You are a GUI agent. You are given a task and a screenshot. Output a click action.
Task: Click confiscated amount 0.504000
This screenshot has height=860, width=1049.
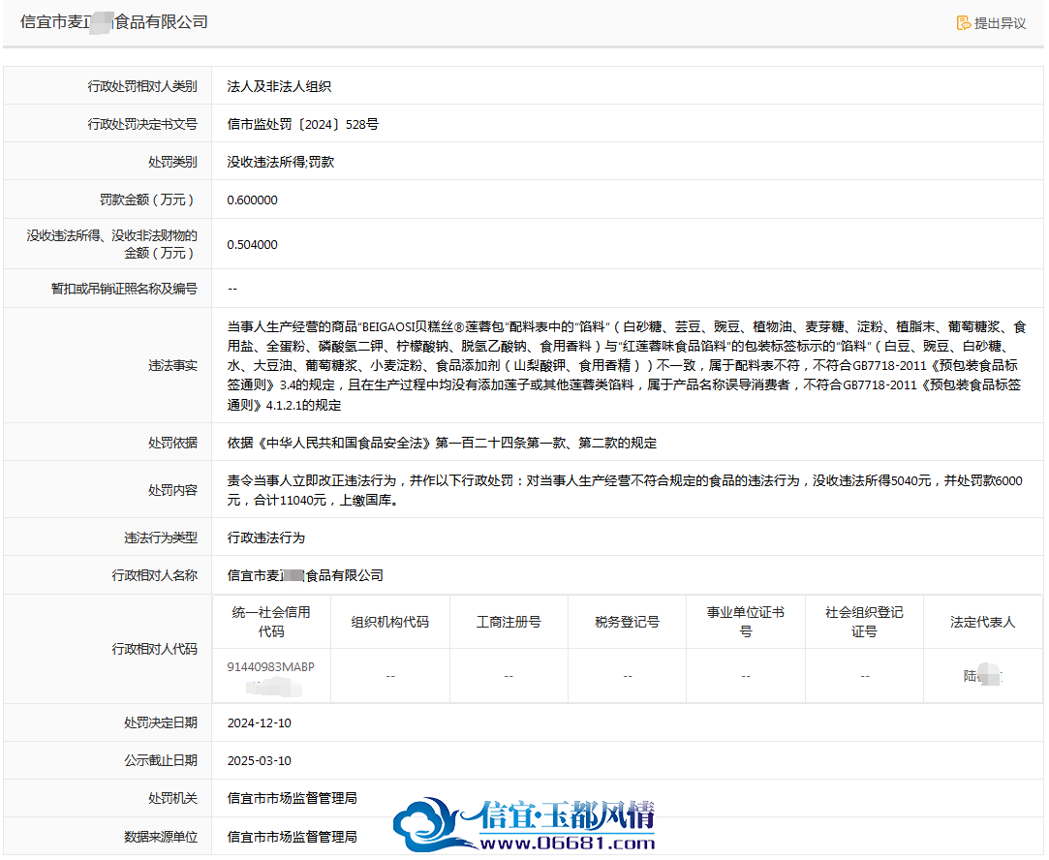click(x=252, y=245)
